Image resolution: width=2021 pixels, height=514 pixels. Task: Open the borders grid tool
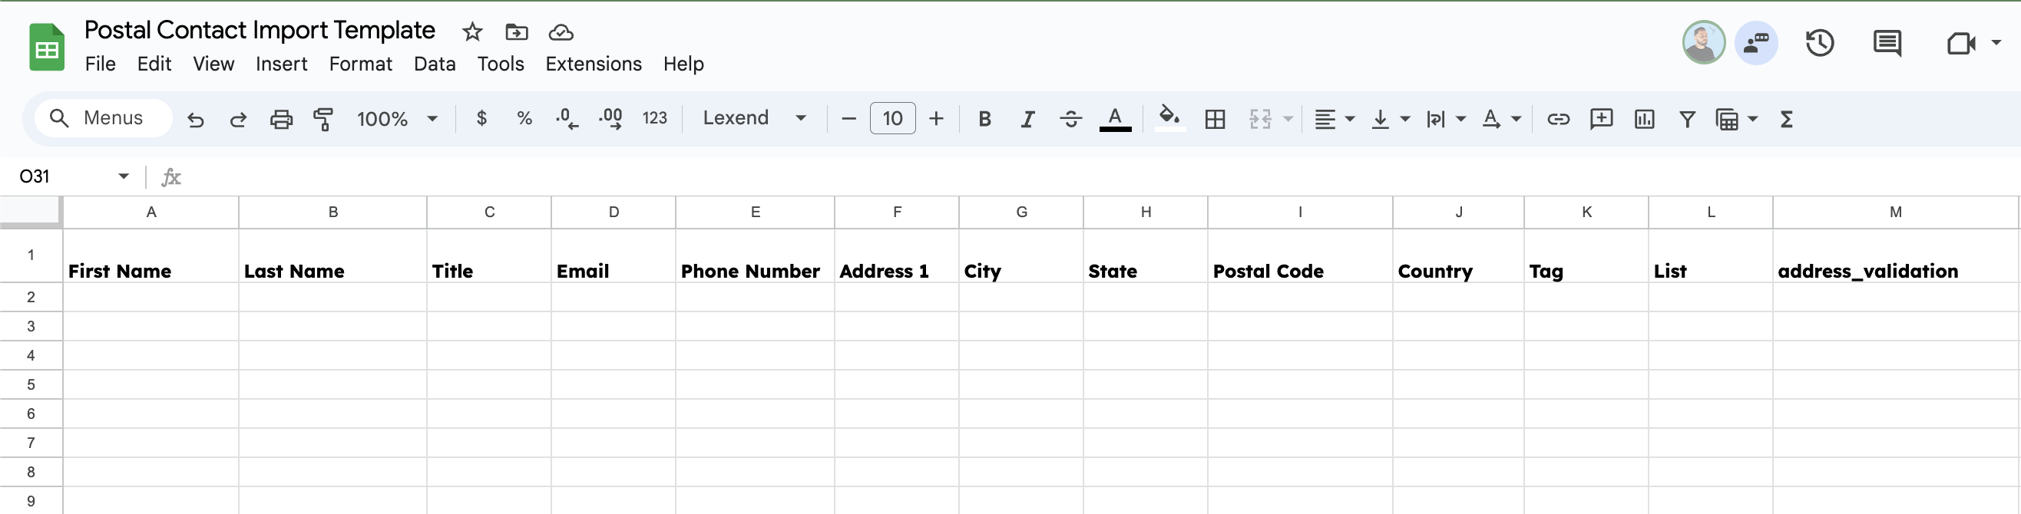[1215, 119]
